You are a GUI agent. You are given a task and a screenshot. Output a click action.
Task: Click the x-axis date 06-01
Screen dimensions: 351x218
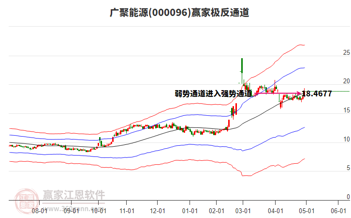point(338,211)
